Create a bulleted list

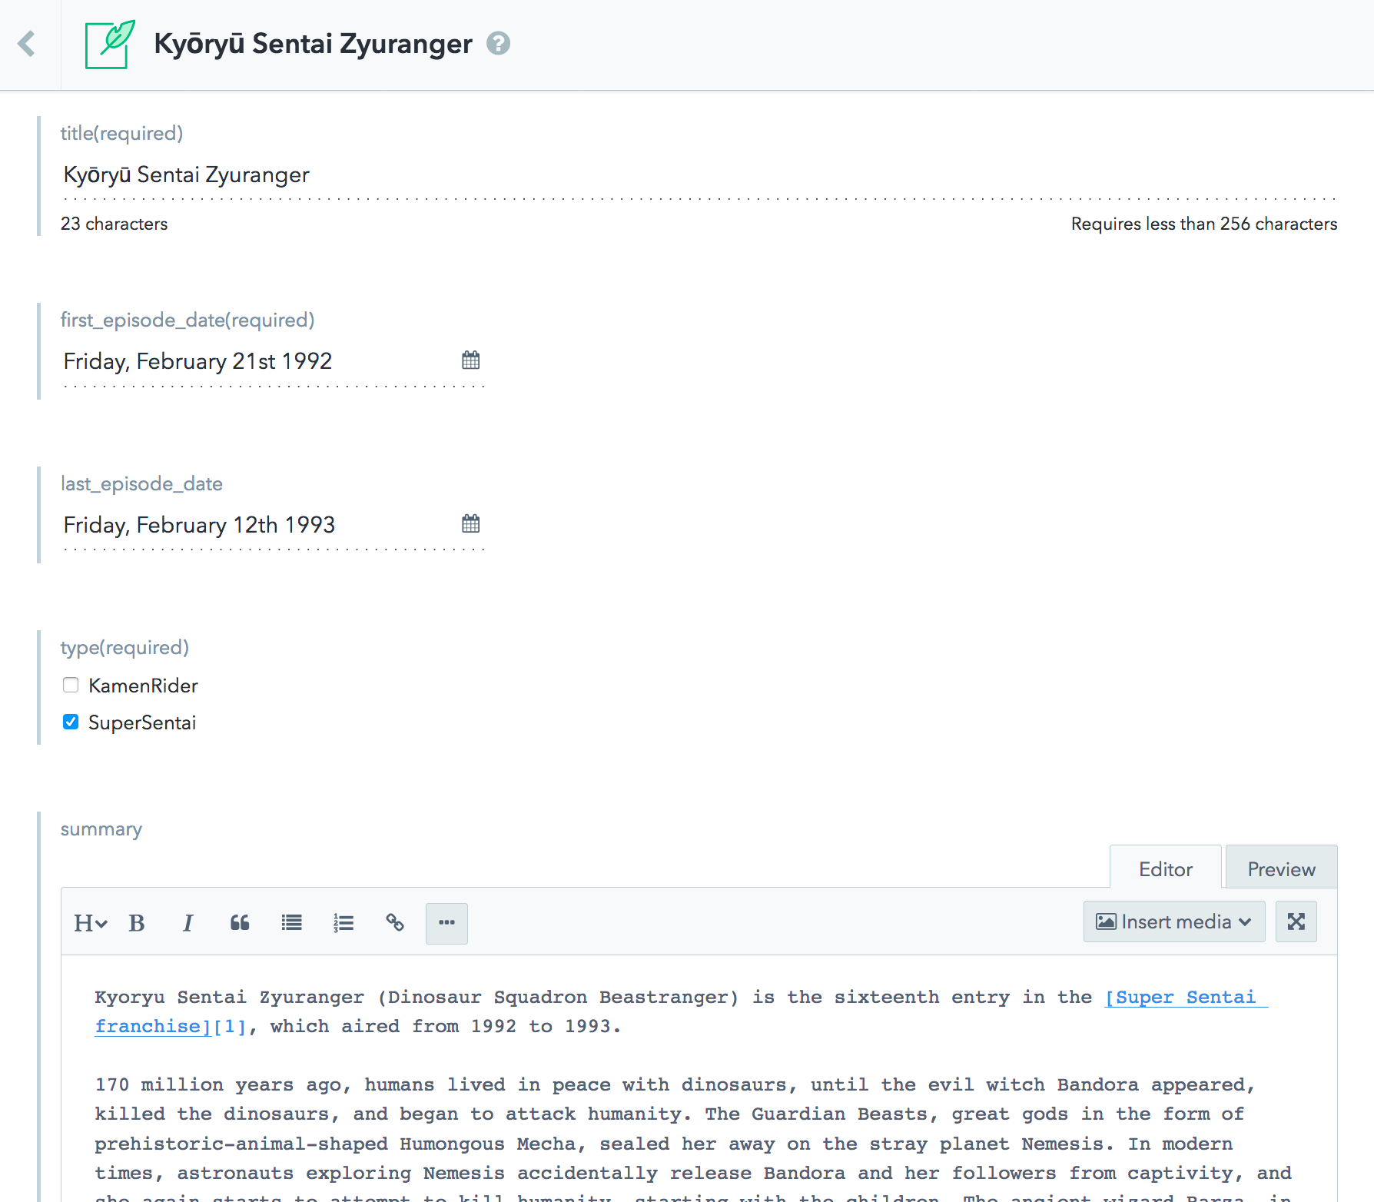click(x=291, y=922)
